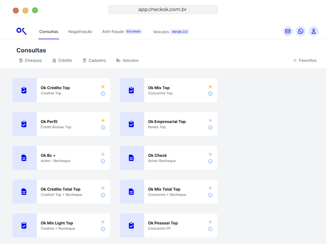Viewport: 326px width, 244px height.
Task: Click the clipboard icon of Ok Pessoal Top
Action: tap(131, 225)
